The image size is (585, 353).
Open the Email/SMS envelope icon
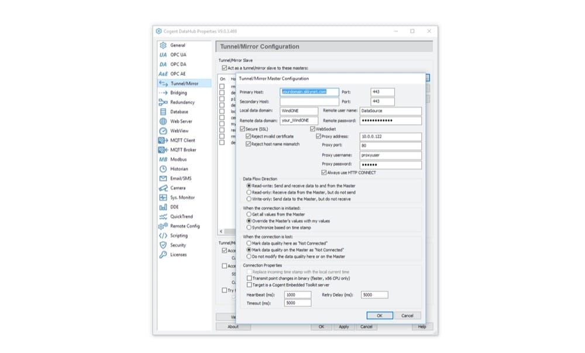click(163, 179)
